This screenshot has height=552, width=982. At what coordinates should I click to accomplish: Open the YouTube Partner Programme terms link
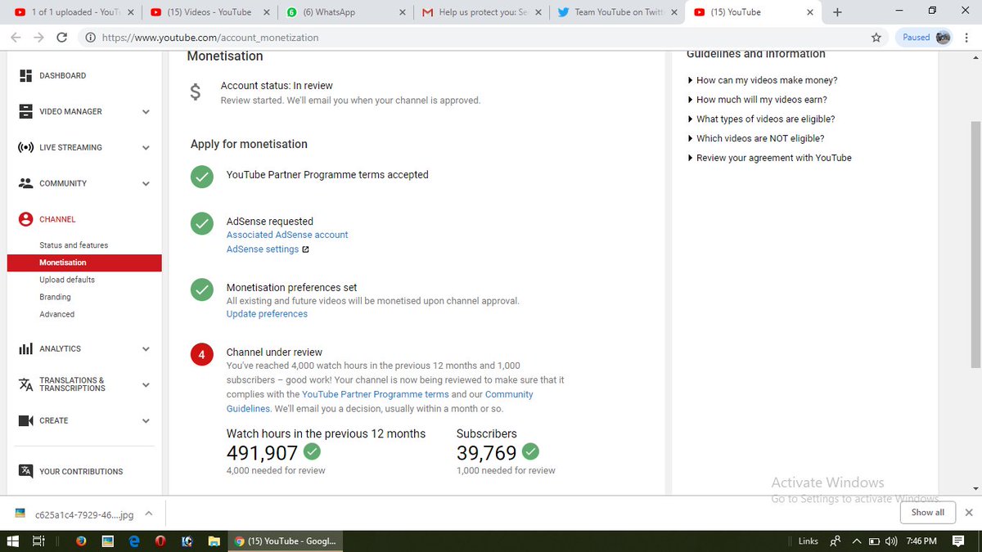tap(376, 394)
